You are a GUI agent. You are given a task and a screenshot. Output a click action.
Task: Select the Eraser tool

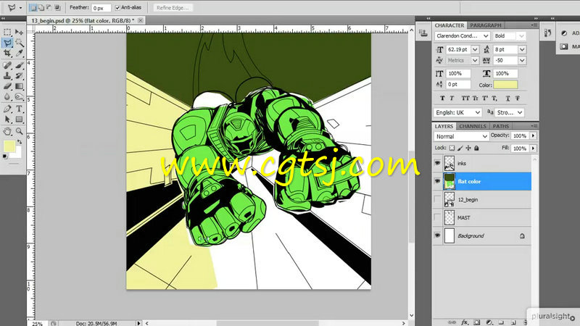pyautogui.click(x=7, y=86)
